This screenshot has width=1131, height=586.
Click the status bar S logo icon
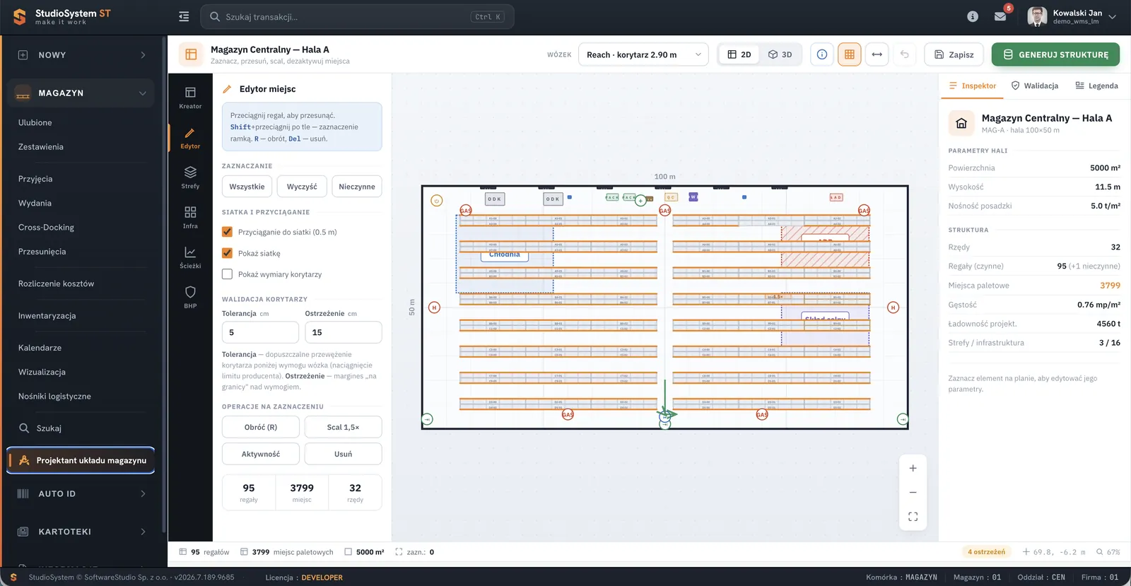click(13, 578)
